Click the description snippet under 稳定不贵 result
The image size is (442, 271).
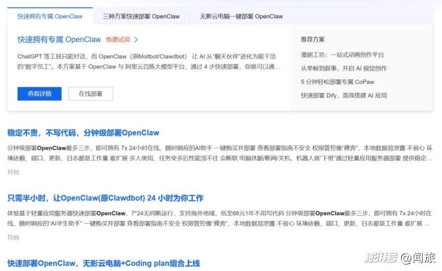click(x=218, y=152)
